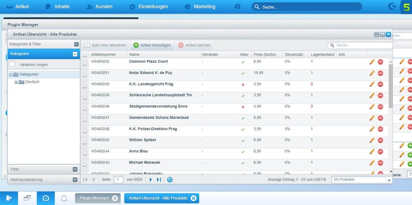This screenshot has height=205, width=412.
Task: Collapse the Kategorien panel section
Action: [x=75, y=54]
